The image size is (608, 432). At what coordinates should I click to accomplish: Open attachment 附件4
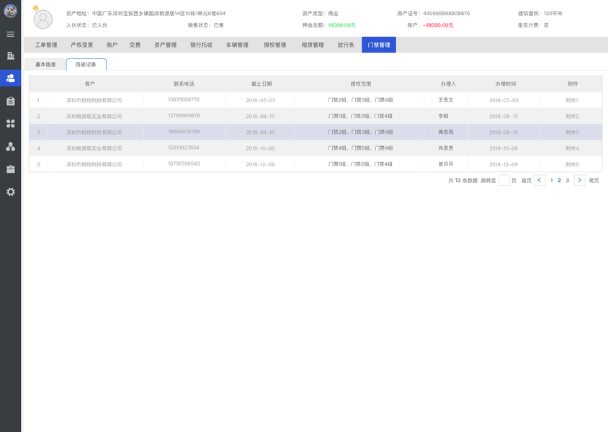572,148
